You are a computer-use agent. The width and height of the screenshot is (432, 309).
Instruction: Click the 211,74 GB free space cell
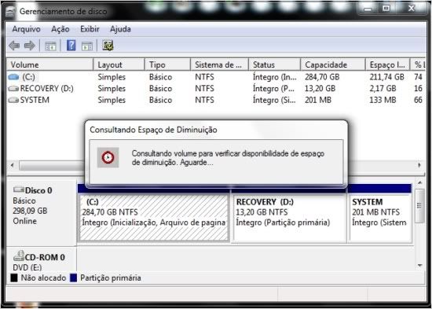click(x=386, y=77)
